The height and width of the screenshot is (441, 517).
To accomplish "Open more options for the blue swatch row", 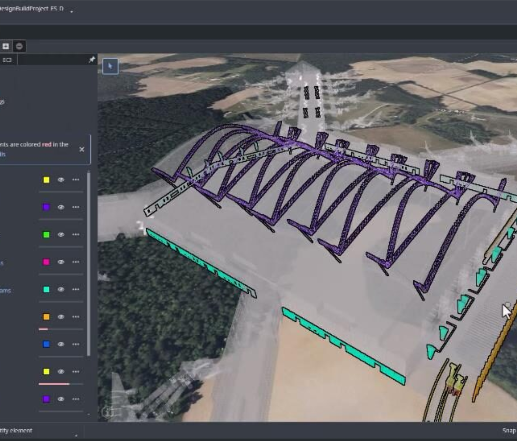I will click(x=76, y=344).
